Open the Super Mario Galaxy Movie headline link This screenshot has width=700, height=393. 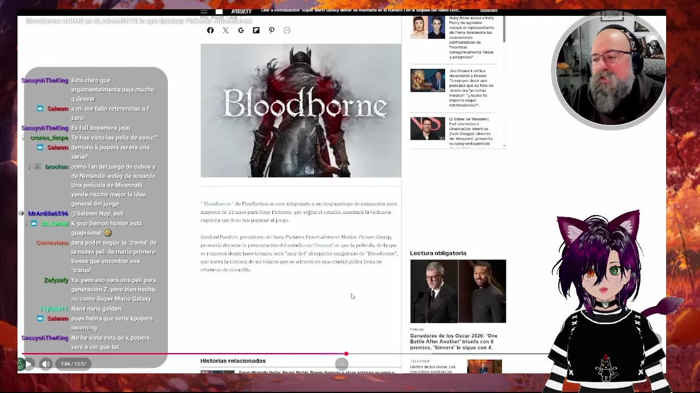click(x=361, y=10)
